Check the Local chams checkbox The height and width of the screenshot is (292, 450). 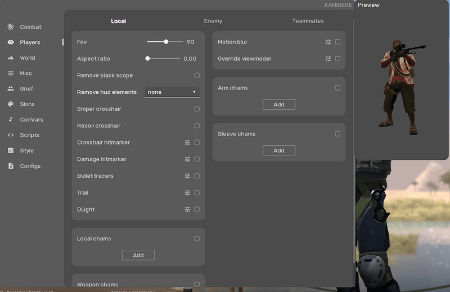tap(197, 239)
